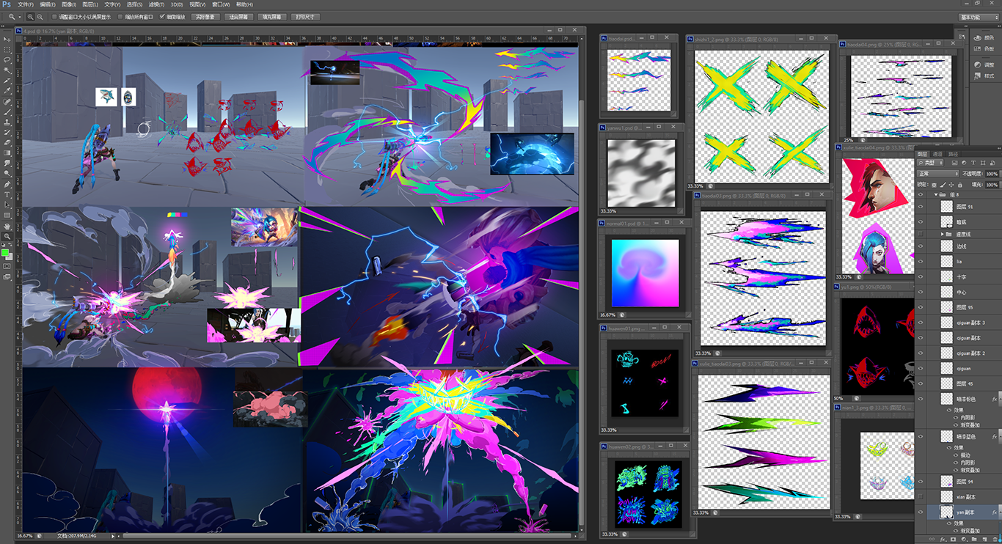Image resolution: width=1002 pixels, height=544 pixels.
Task: Show the hidden 速度线 group
Action: [921, 234]
